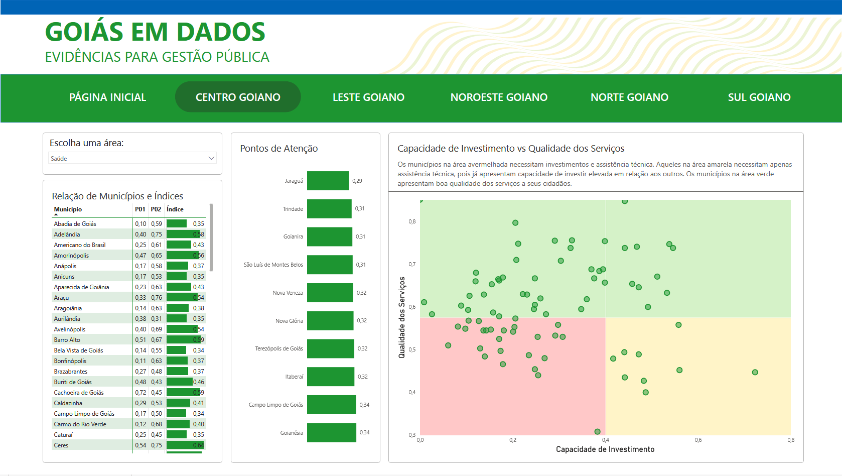Click the dropdown chevron in area selector
Viewport: 842px width, 476px height.
(211, 158)
